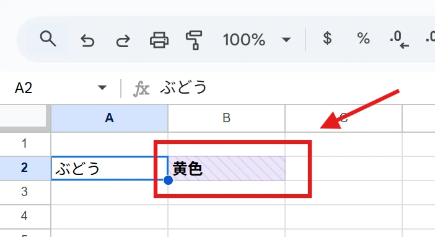Screen dimensions: 435x237
Task: Click the blue fill handle dot
Action: click(x=168, y=180)
